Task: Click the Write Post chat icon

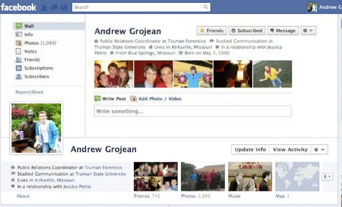Action: pyautogui.click(x=97, y=98)
